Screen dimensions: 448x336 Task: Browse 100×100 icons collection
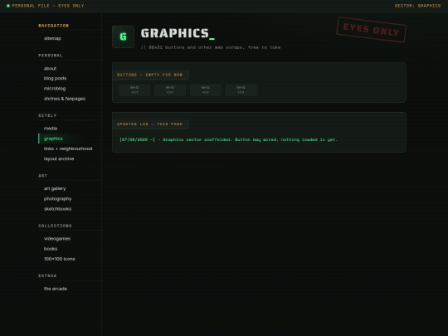pos(60,259)
